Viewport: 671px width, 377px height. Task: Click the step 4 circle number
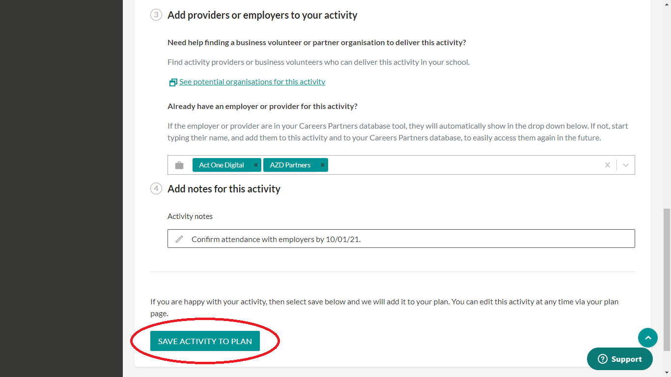coord(156,188)
